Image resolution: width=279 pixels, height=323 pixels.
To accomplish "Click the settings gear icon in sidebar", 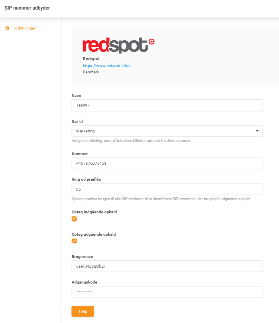I will click(x=7, y=28).
